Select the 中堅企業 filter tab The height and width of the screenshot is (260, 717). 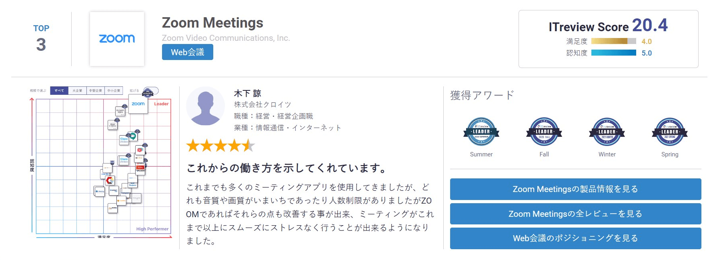(96, 91)
